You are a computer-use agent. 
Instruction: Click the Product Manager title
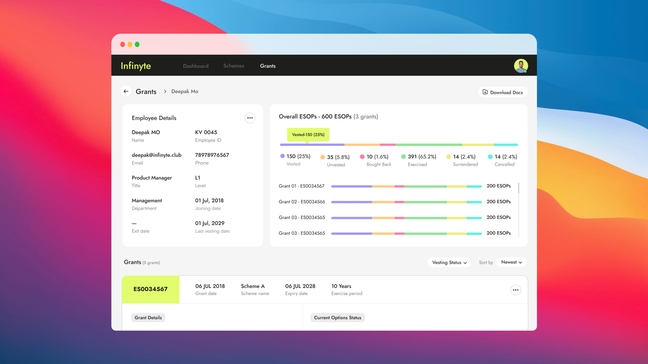(152, 178)
